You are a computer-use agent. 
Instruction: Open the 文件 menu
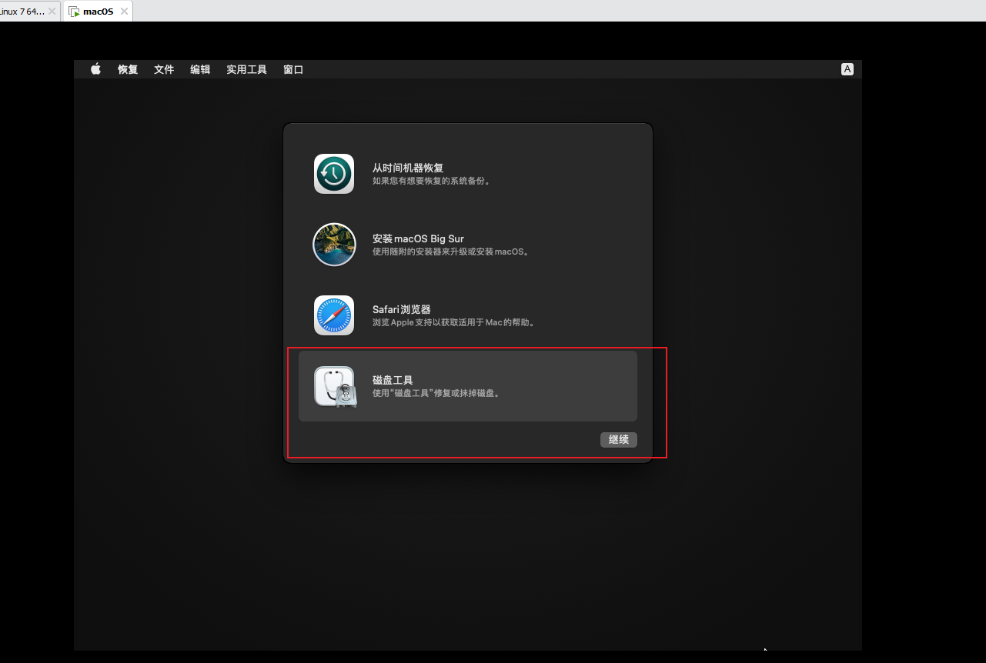coord(164,69)
